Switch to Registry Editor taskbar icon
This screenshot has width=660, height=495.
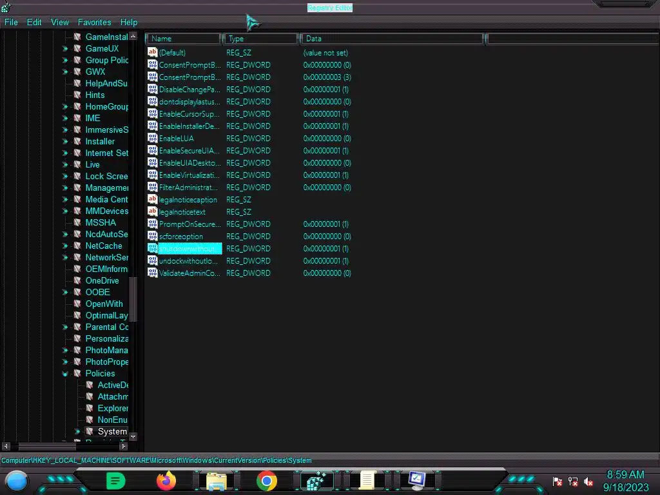tap(317, 481)
